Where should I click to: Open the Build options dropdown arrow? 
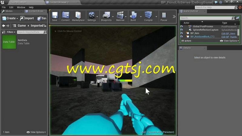tap(141, 17)
